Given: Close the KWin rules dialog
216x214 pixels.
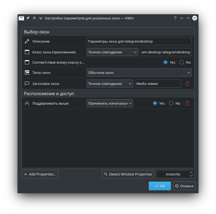Looking at the screenshot, I should click(194, 18).
